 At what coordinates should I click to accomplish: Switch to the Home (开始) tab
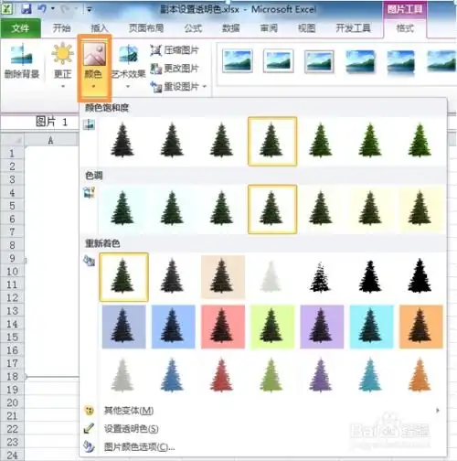[61, 28]
